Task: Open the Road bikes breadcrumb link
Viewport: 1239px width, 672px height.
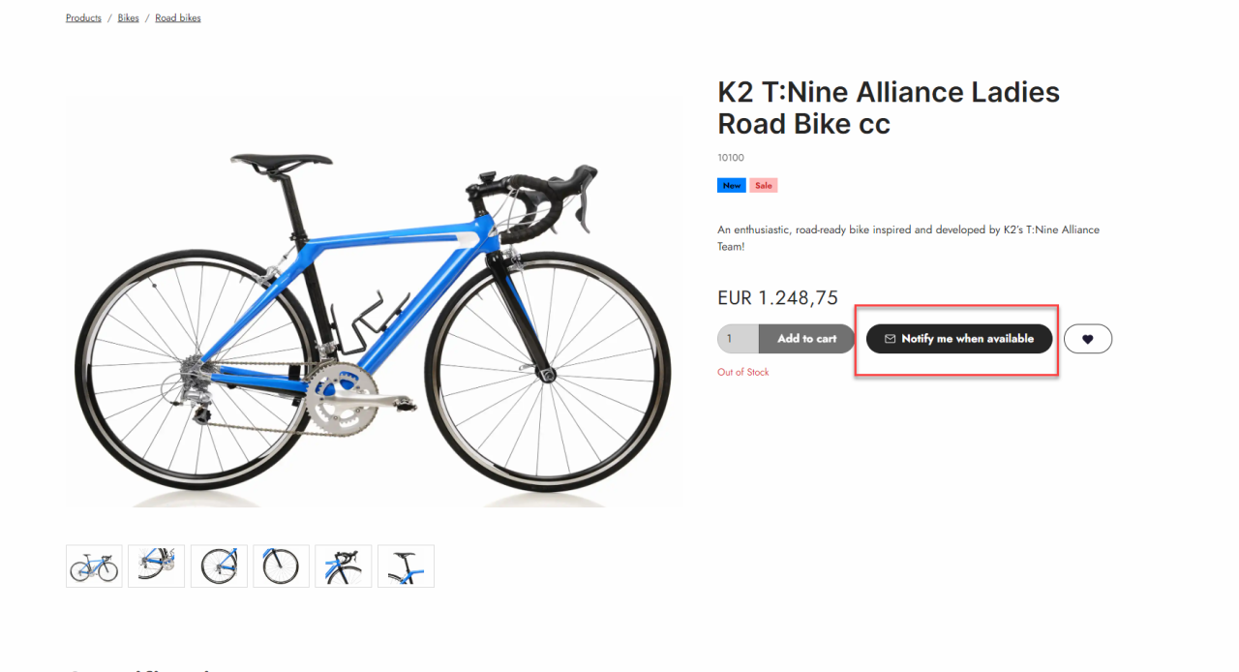Action: tap(178, 18)
